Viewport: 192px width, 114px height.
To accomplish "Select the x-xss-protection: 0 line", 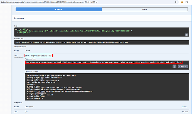I will point(35,99).
